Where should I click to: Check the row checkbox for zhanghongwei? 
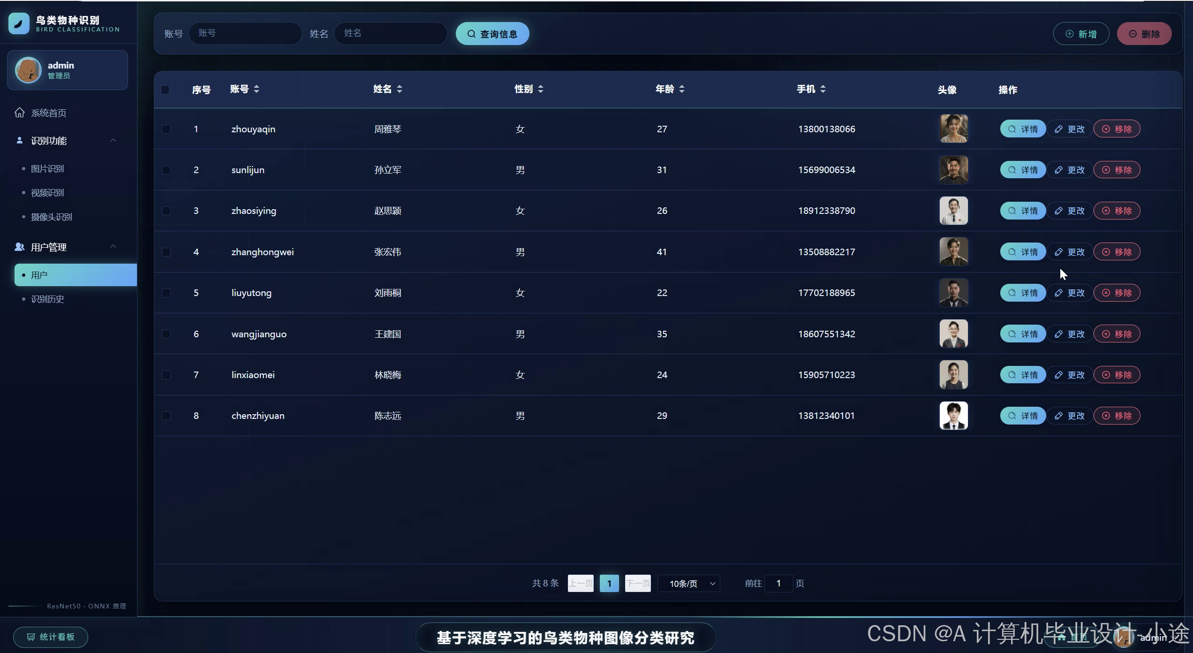pos(166,252)
